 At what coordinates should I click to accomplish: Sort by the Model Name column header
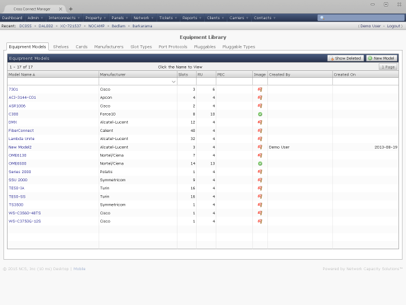21,74
